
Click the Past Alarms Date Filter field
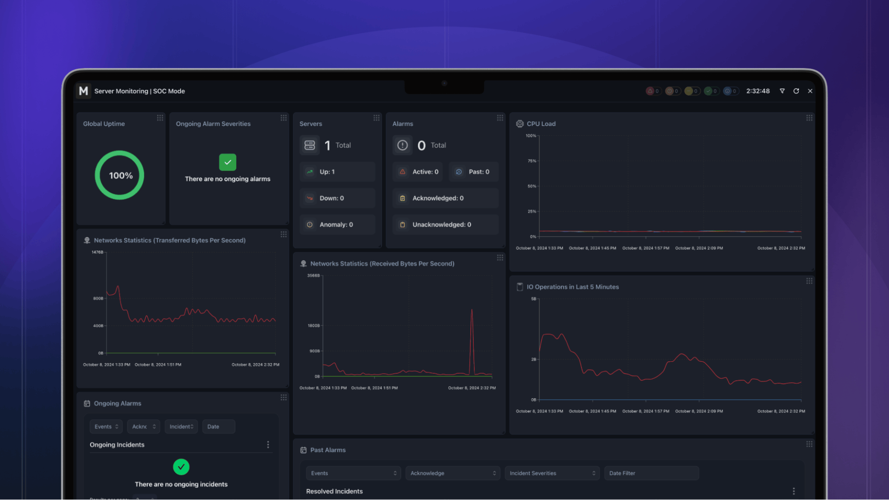(651, 473)
